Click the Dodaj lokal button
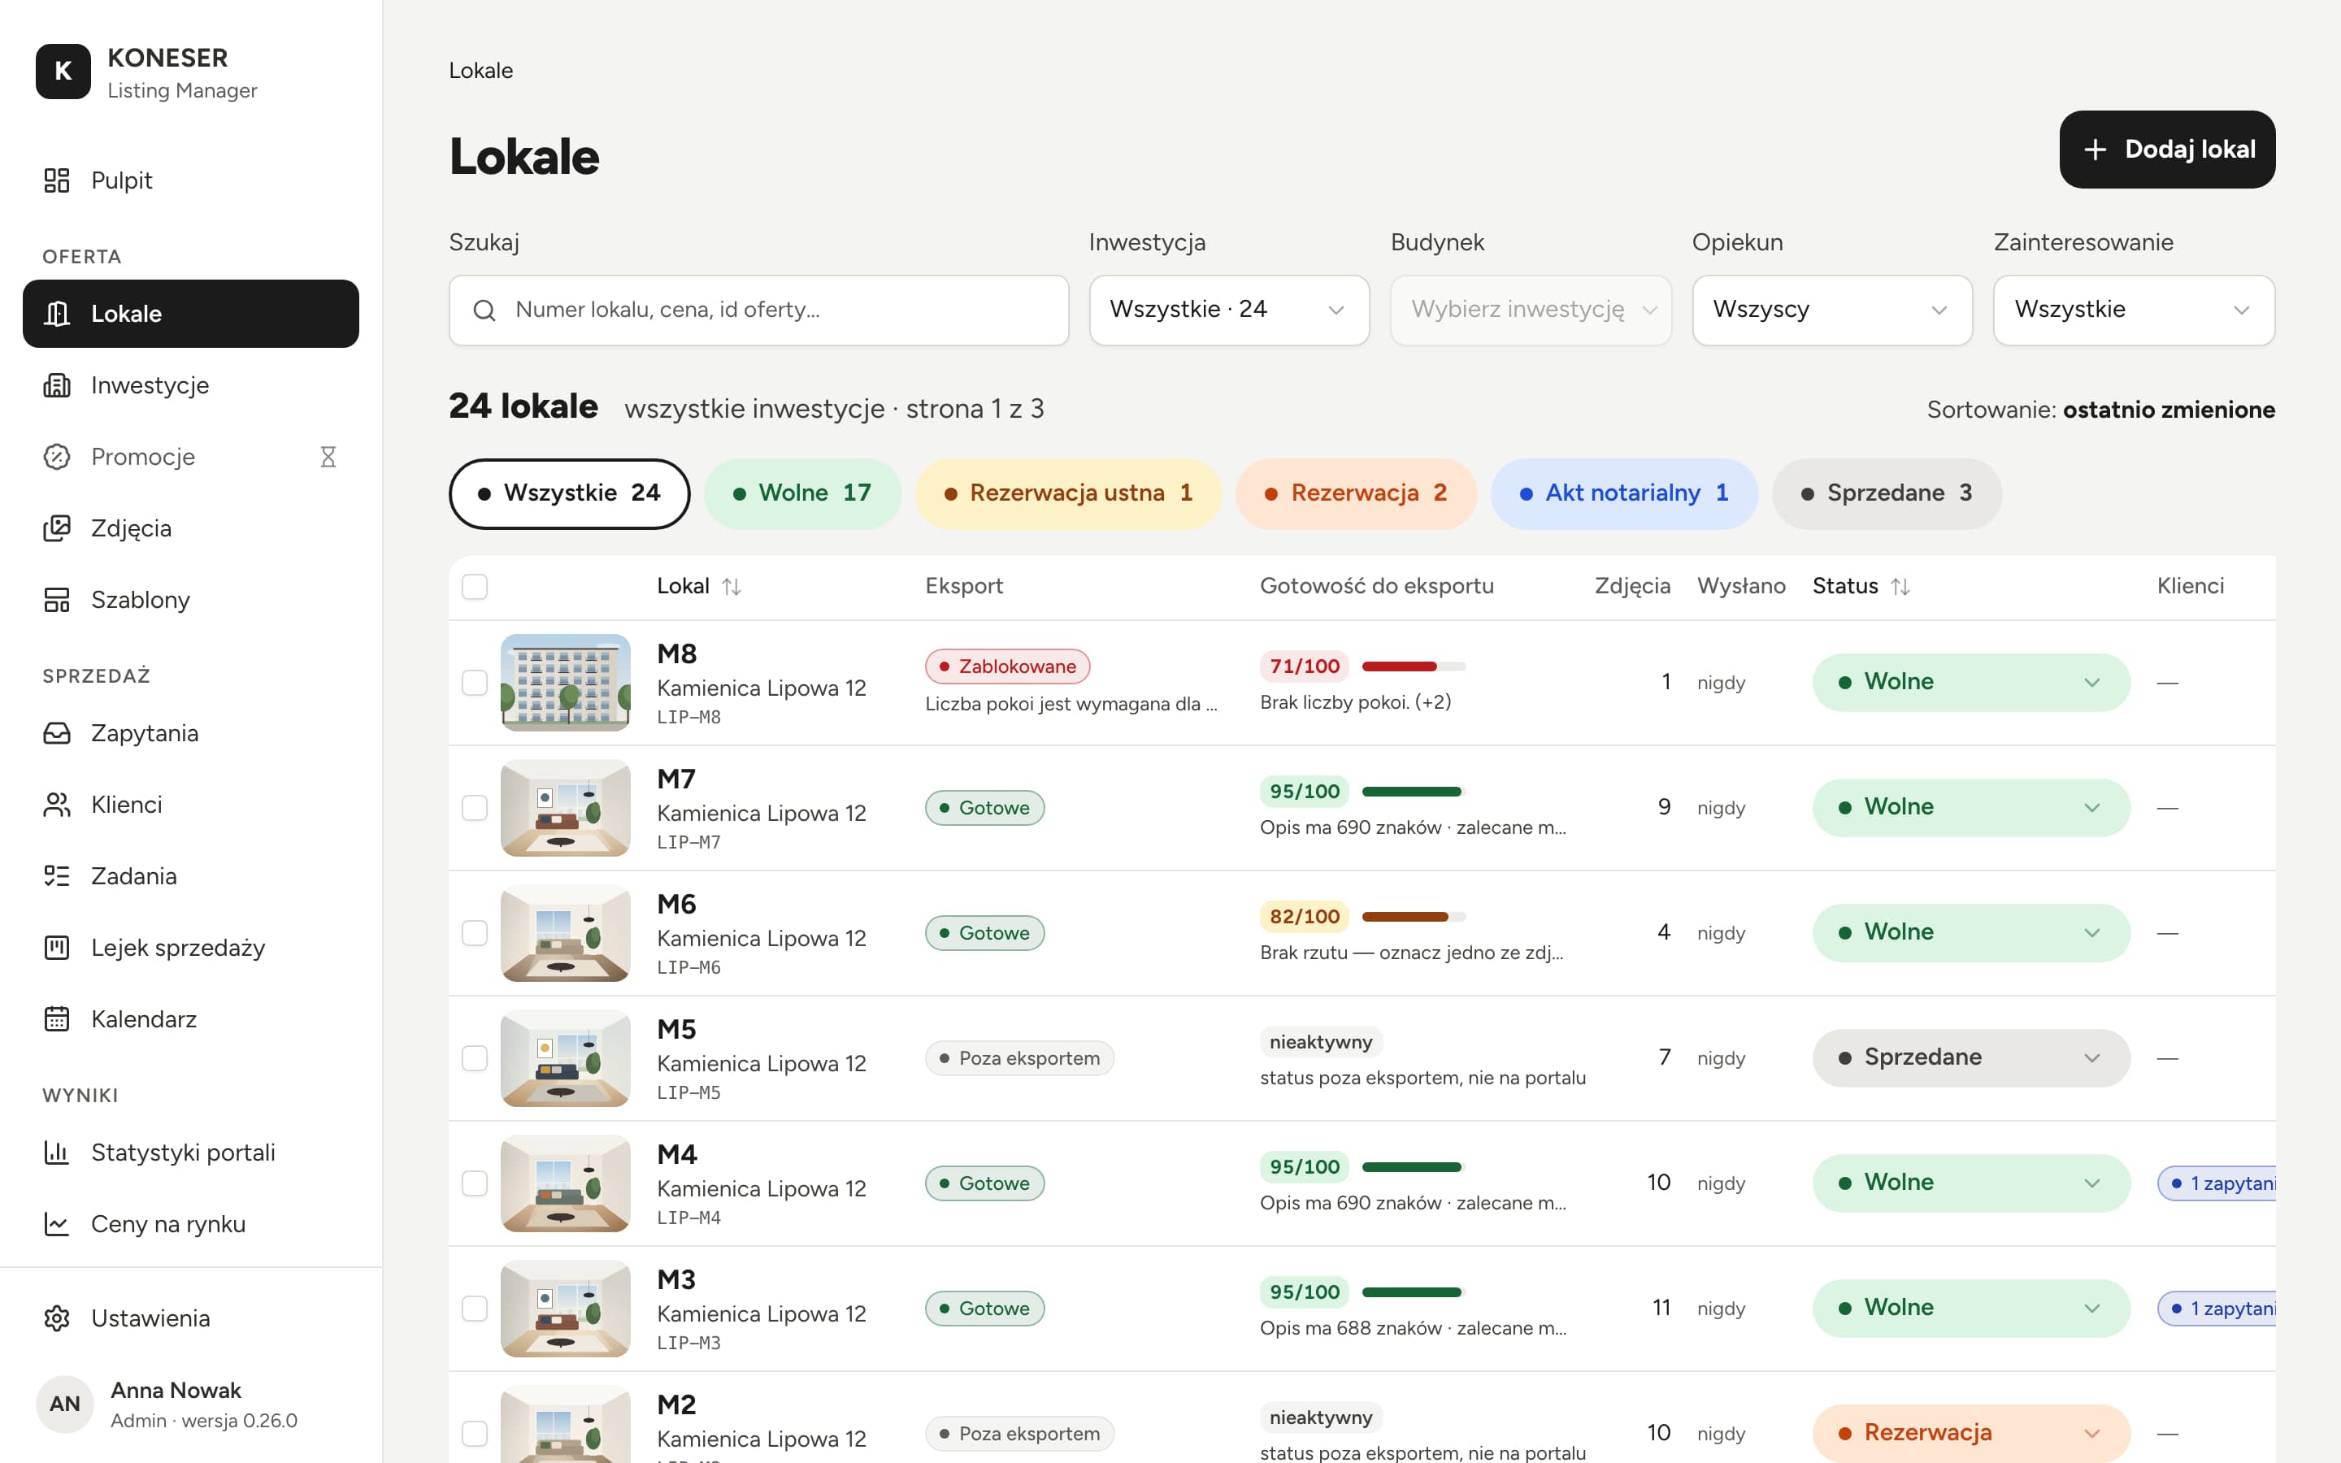Screen dimensions: 2341x1463 coord(2167,150)
